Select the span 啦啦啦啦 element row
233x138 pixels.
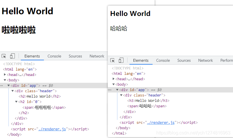click(44, 107)
